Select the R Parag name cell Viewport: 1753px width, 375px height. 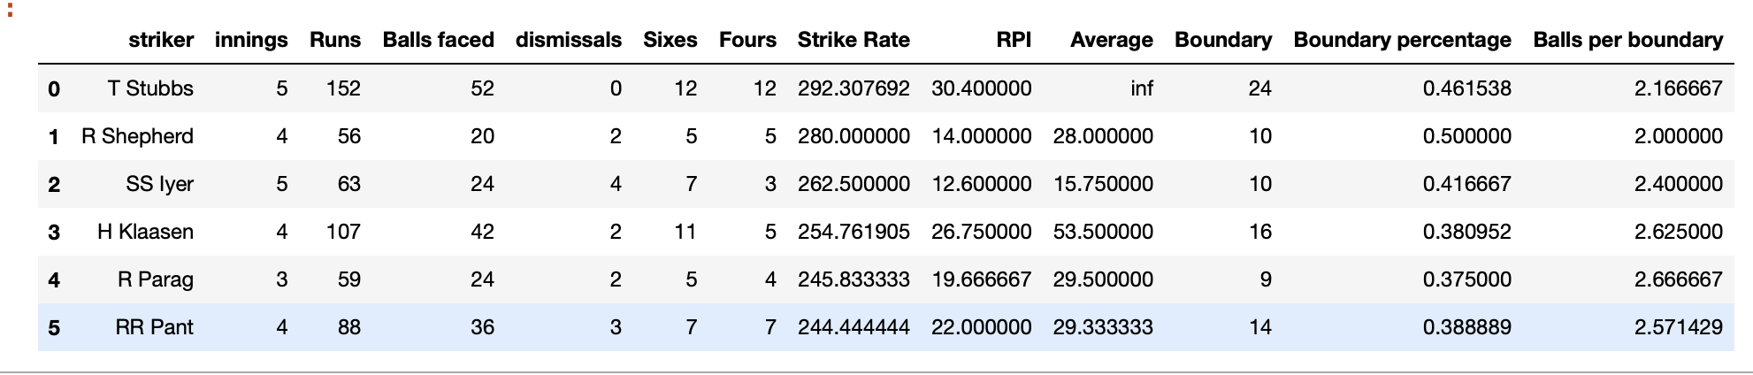155,279
